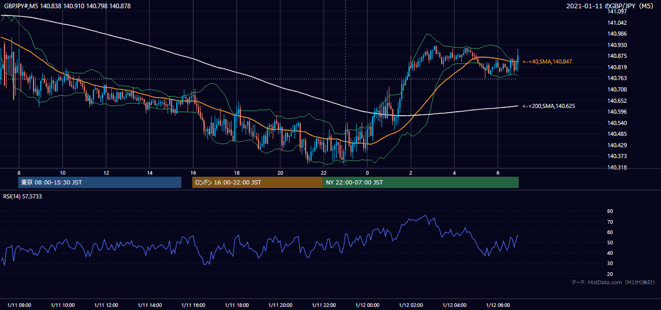This screenshot has width=661, height=310.
Task: Click the 1/11 10:00 time label
Action: (63, 305)
